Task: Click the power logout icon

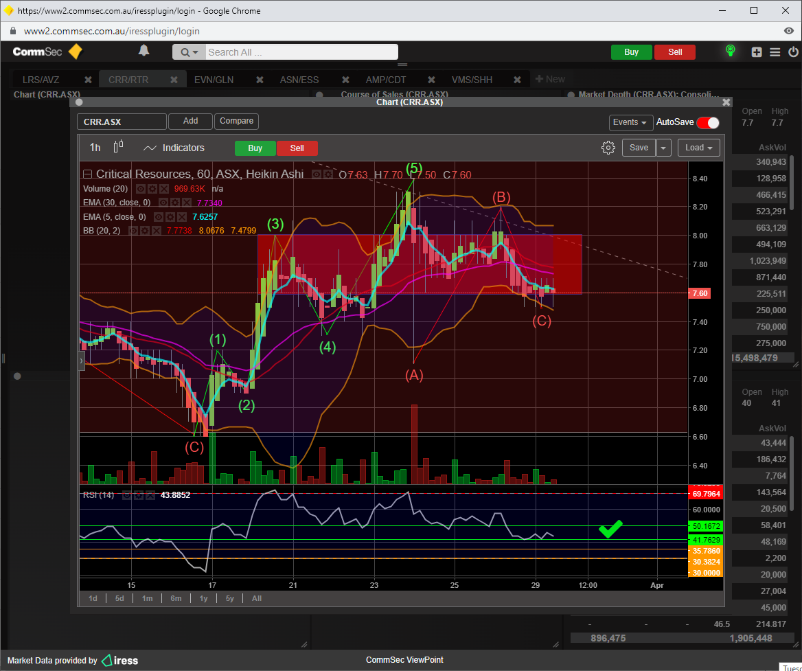Action: point(793,52)
